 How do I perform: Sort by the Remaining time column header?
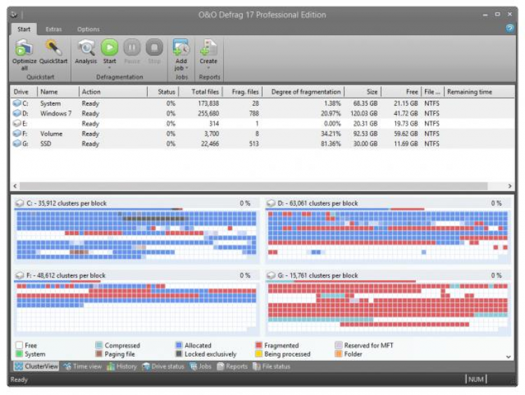[x=479, y=92]
